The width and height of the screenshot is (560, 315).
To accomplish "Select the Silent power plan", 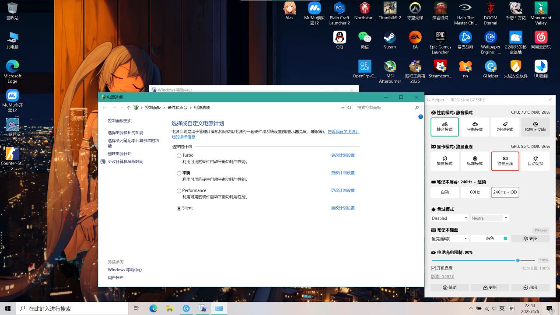I will (x=179, y=208).
